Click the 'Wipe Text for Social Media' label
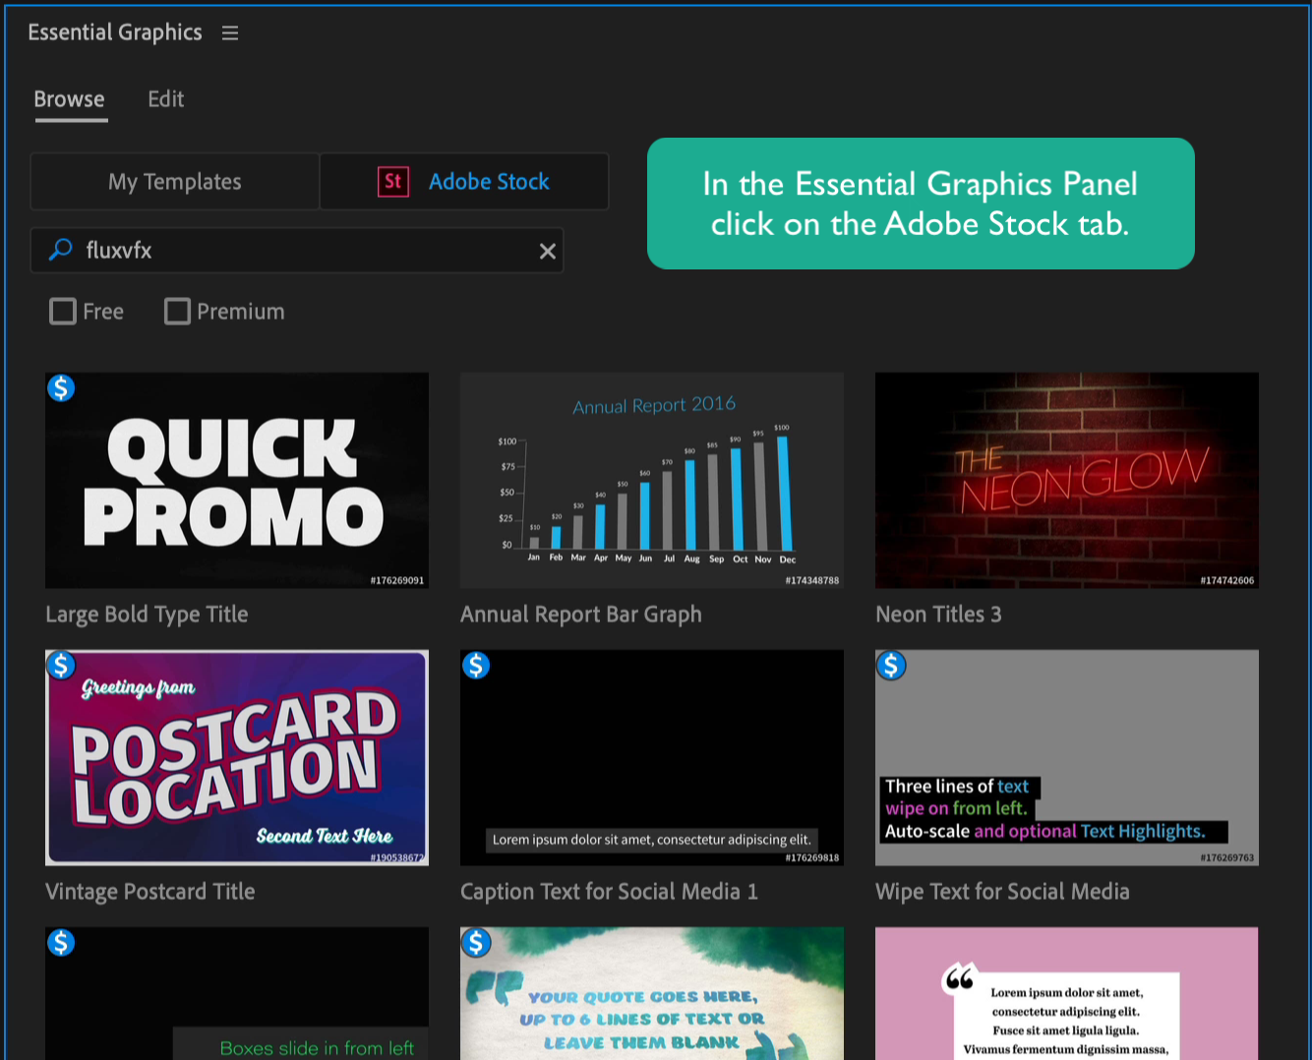The height and width of the screenshot is (1060, 1312). [x=1002, y=892]
